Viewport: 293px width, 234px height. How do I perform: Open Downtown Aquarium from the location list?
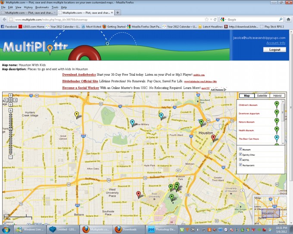click(x=249, y=114)
